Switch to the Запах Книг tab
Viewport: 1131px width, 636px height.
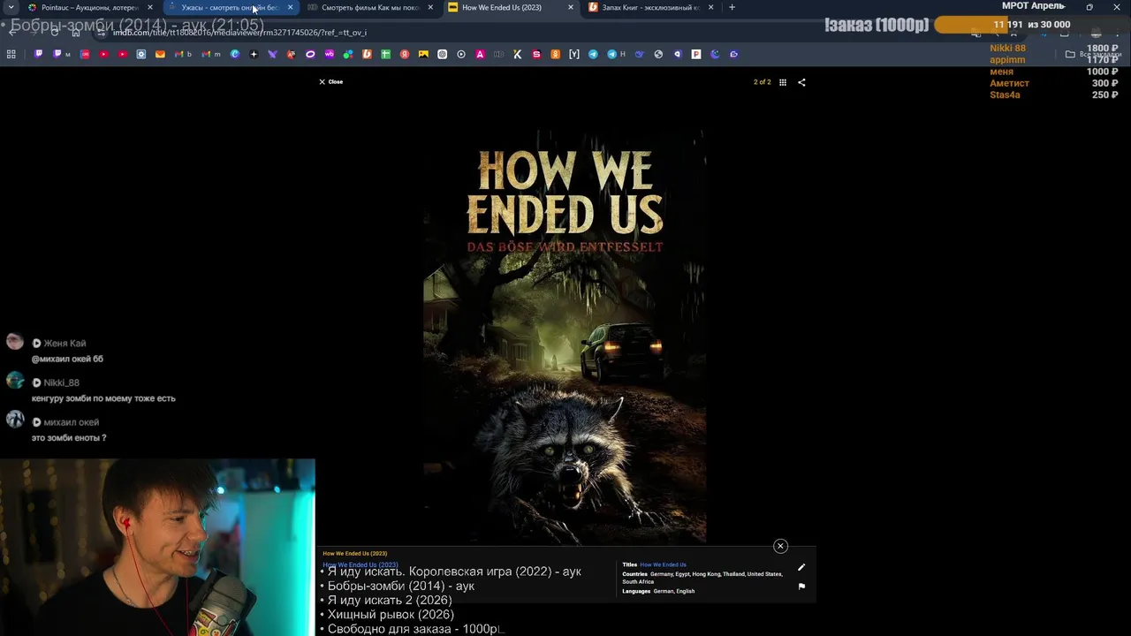tap(650, 7)
